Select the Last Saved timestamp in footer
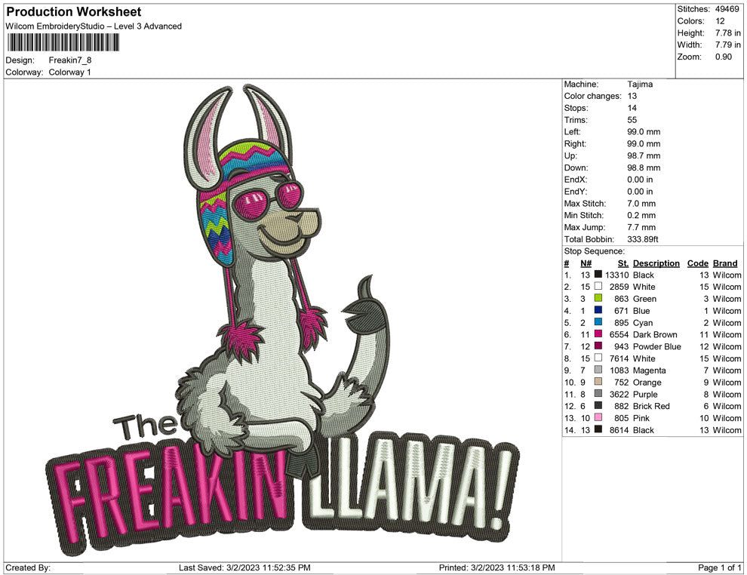Viewport: 747px width, 575px height. point(244,567)
